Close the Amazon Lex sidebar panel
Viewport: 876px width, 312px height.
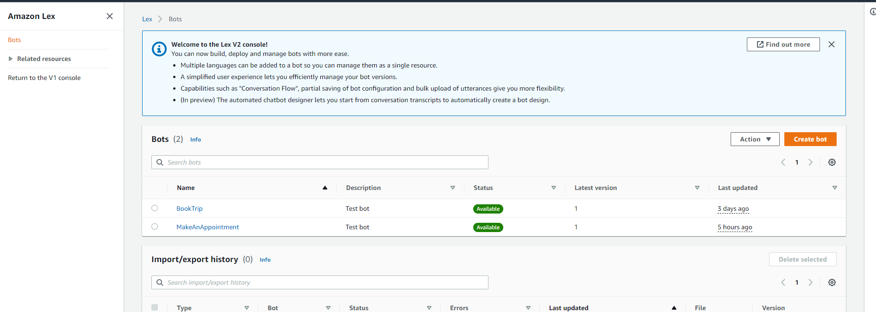110,16
